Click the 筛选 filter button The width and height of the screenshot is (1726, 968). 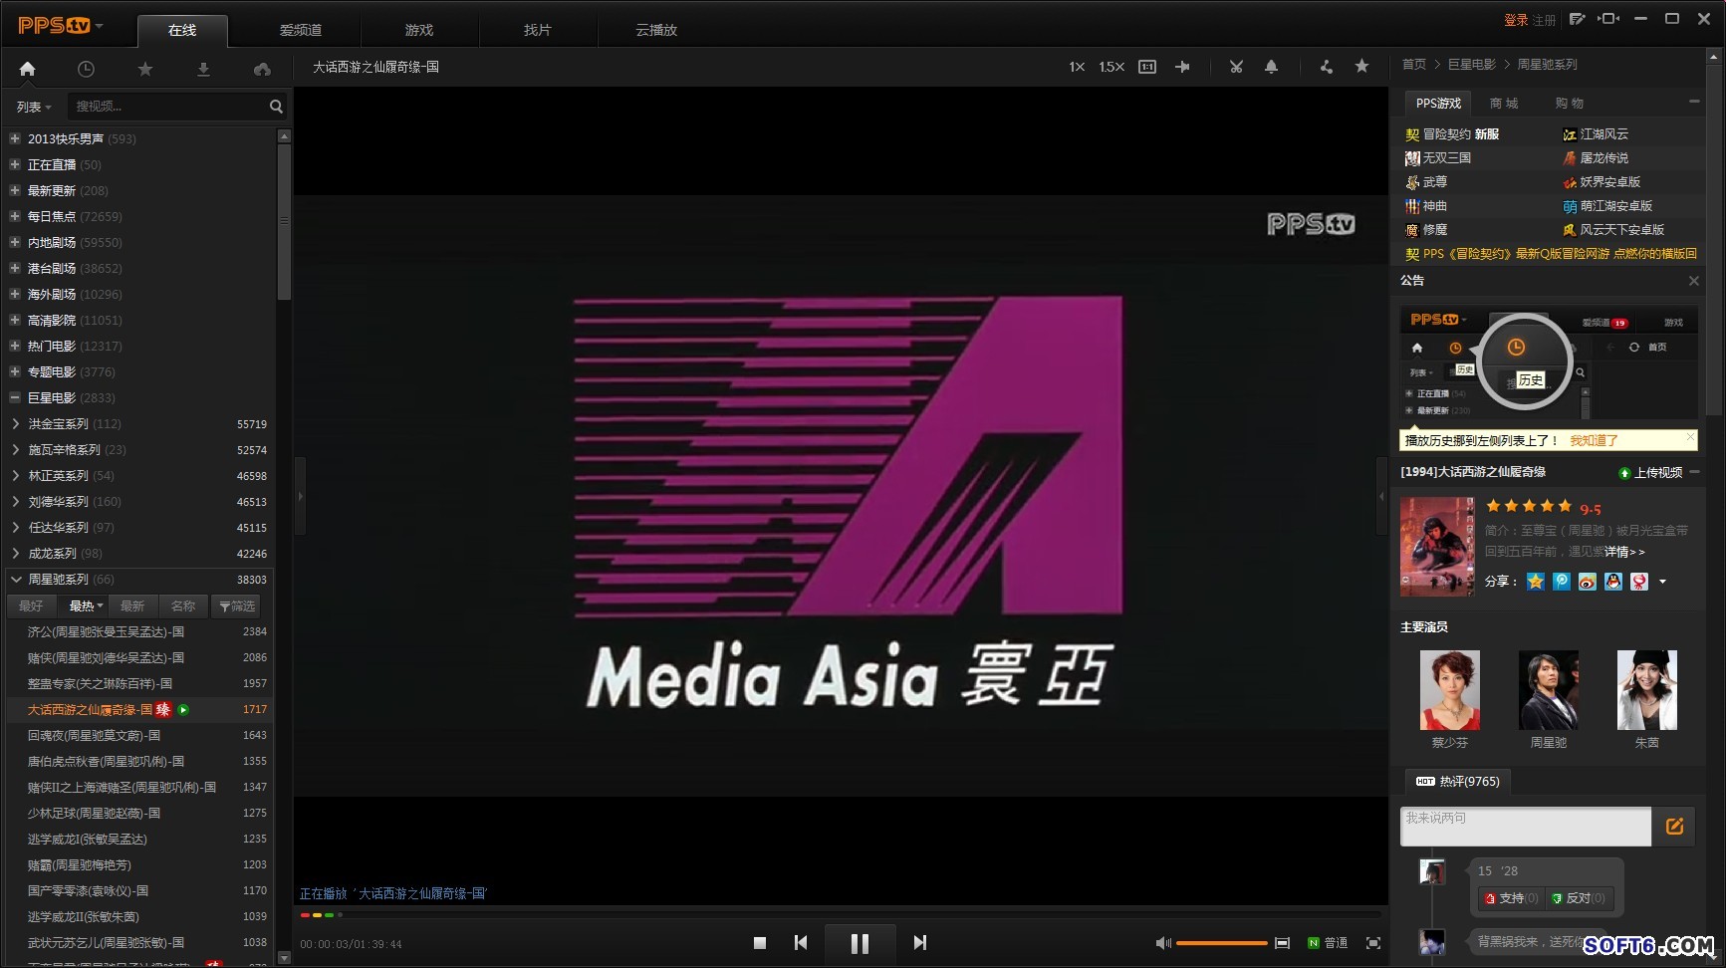point(237,605)
